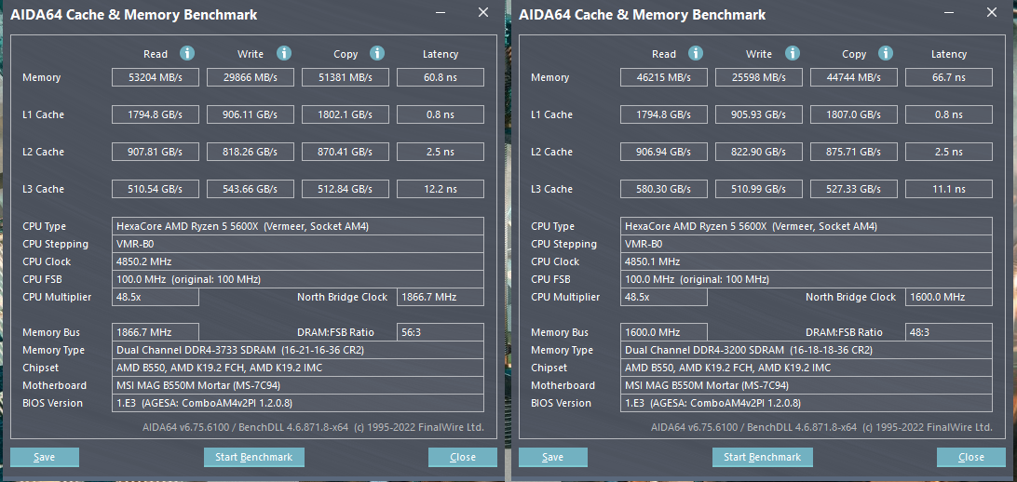1017x482 pixels.
Task: Click L3 Cache read value 580.30 GB/s
Action: (663, 189)
